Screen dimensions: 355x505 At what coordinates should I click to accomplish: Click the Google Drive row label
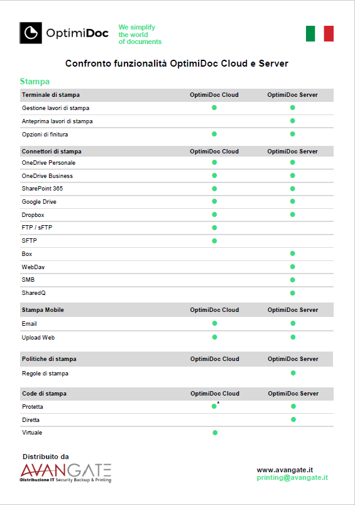39,202
